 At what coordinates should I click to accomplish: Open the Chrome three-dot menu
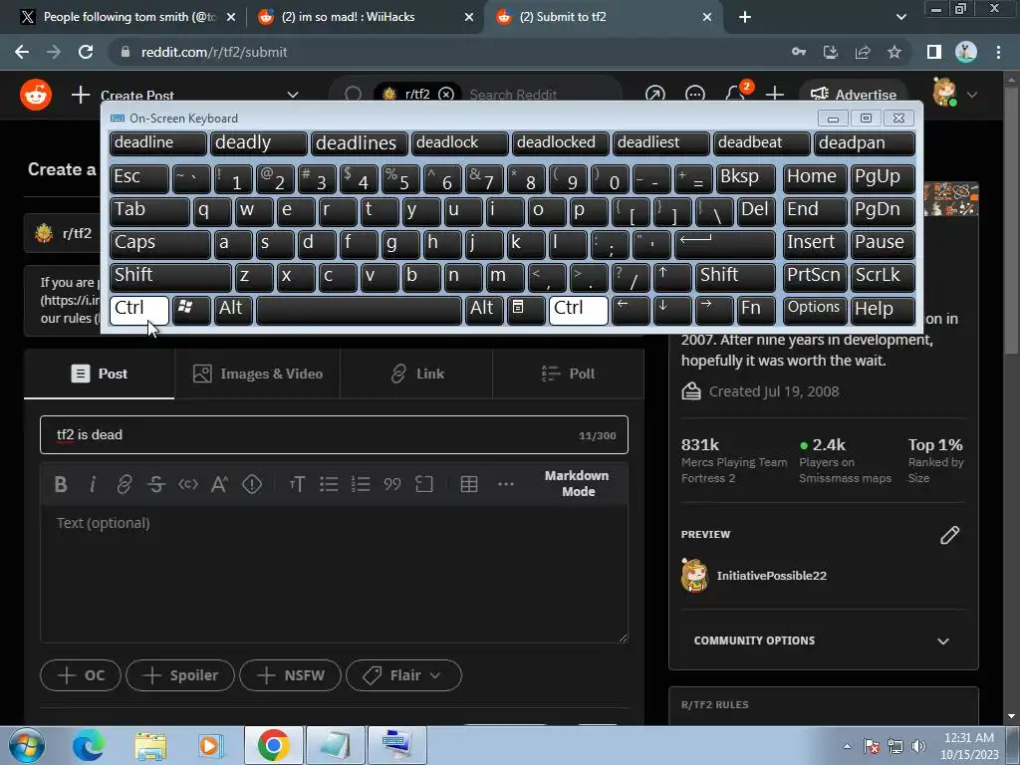(x=998, y=52)
